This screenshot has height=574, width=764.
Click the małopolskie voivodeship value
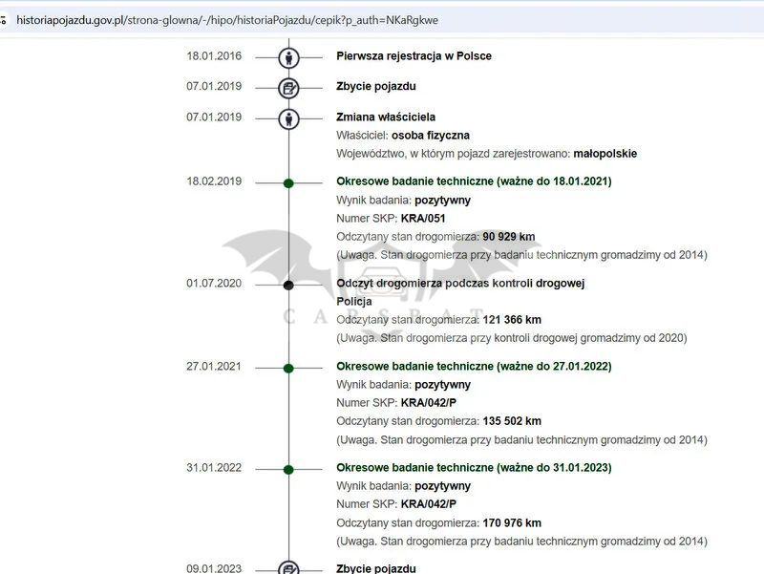coord(606,154)
